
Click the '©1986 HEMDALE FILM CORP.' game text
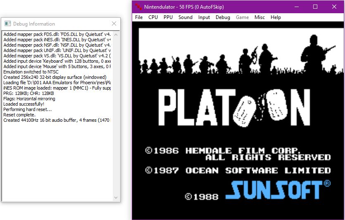point(222,151)
